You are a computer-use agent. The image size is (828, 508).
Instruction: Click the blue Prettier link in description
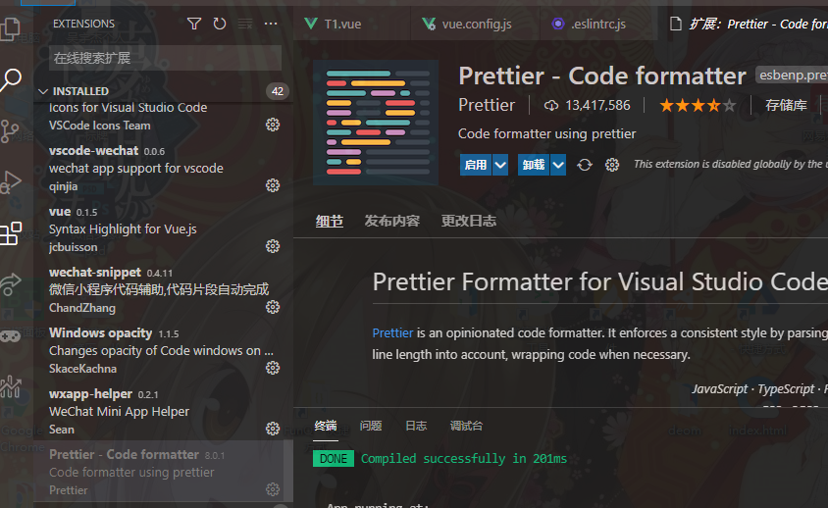[392, 332]
